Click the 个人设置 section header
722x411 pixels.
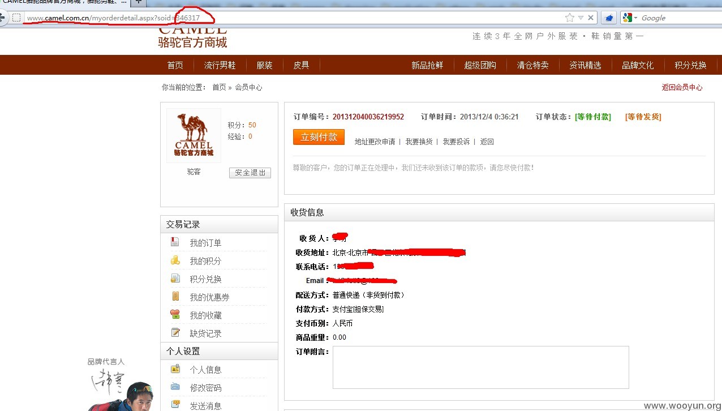click(219, 351)
